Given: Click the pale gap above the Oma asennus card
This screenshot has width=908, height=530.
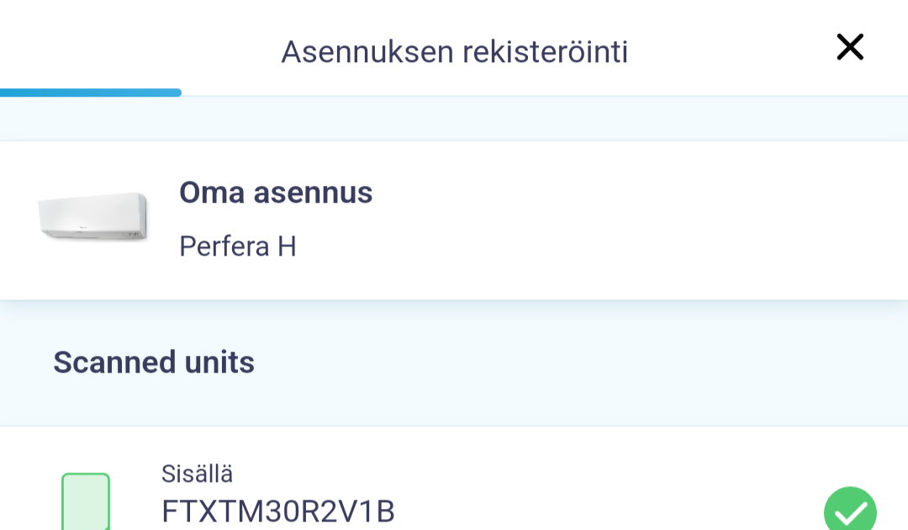Looking at the screenshot, I should click(454, 119).
